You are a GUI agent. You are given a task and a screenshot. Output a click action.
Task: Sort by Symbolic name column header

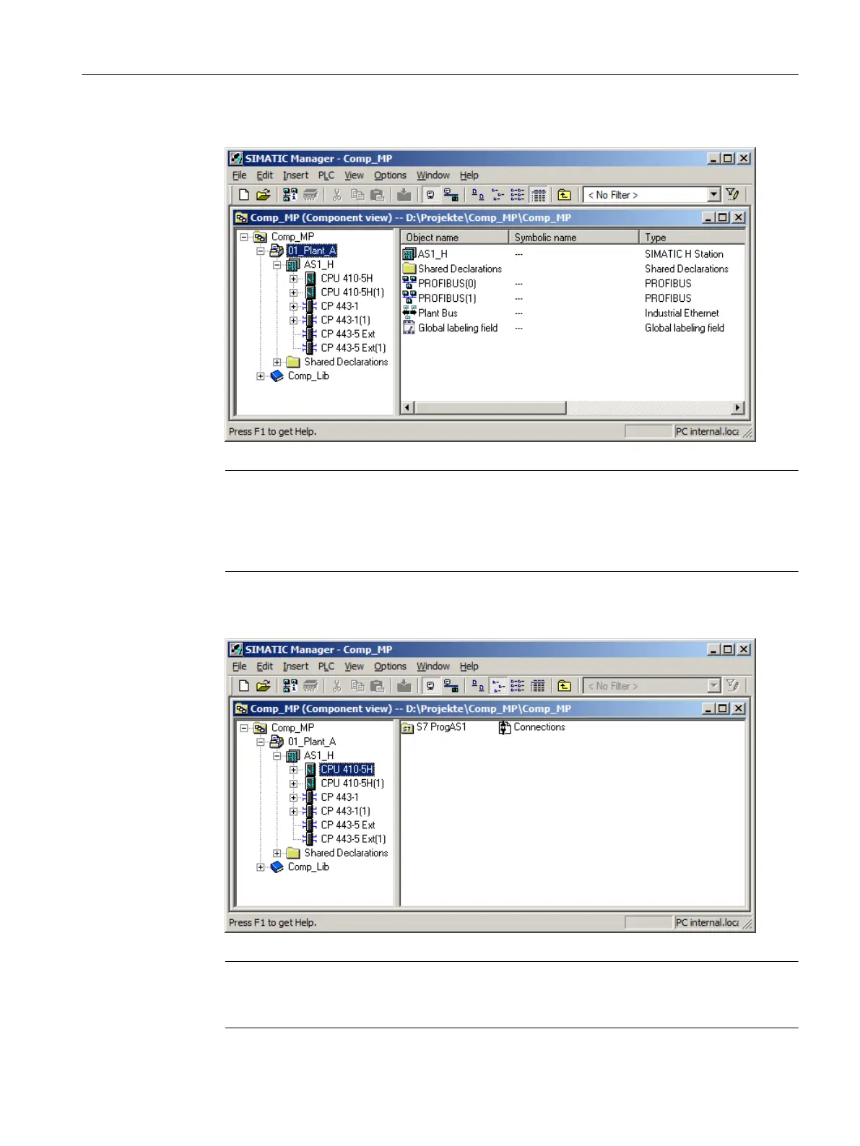[574, 238]
